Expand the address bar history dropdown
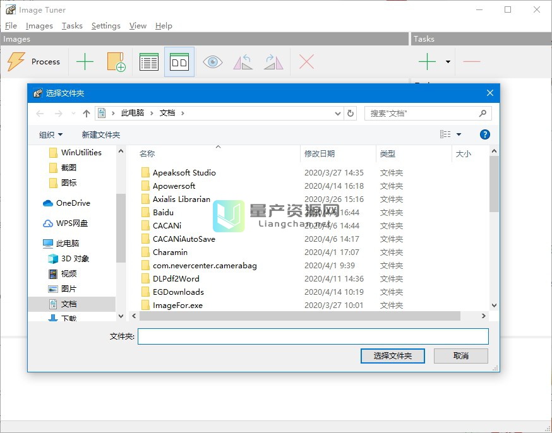Viewport: 552px width, 433px height. [x=338, y=113]
